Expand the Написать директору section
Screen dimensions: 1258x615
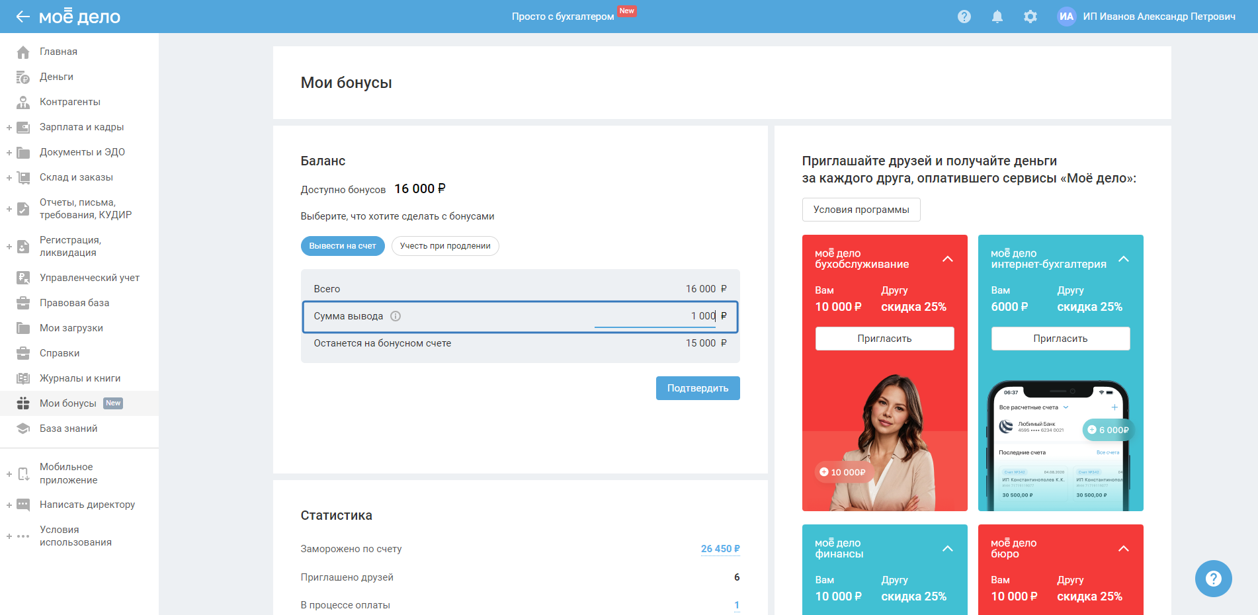point(9,505)
